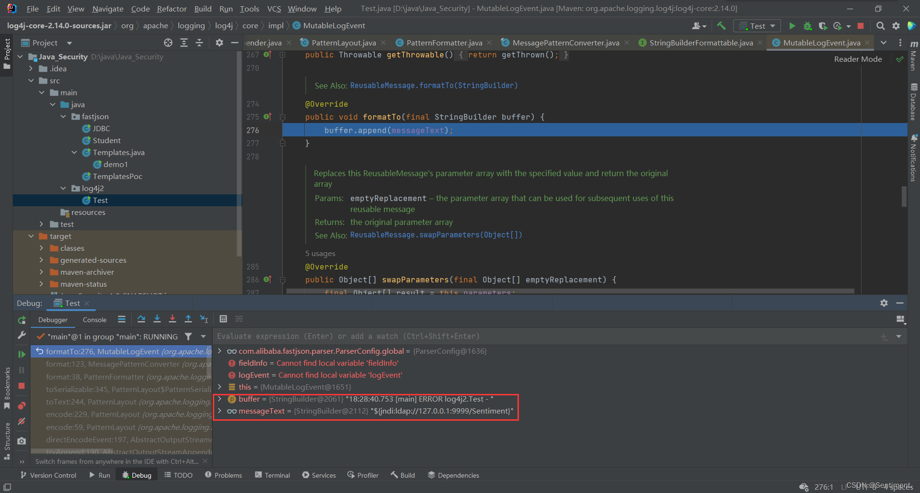Click editor vertical scrollbar thumb
Image resolution: width=920 pixels, height=493 pixels.
(x=904, y=196)
